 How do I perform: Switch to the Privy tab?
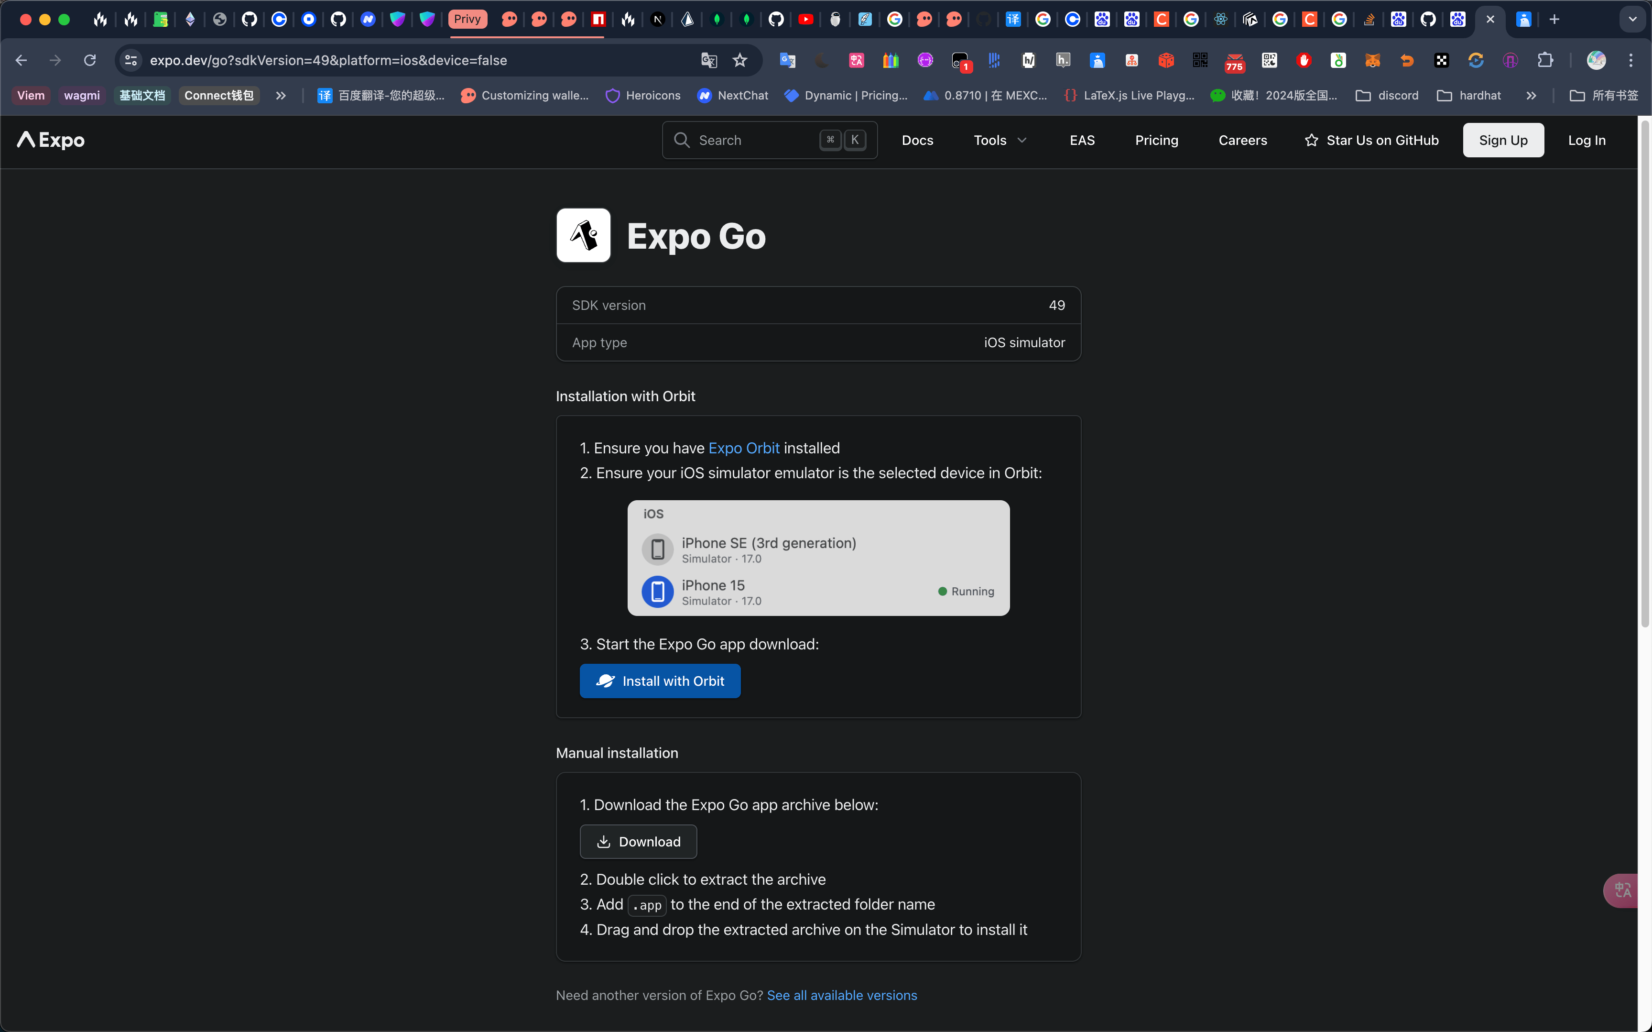[x=467, y=19]
